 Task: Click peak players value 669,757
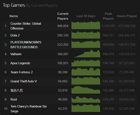point(108,35)
